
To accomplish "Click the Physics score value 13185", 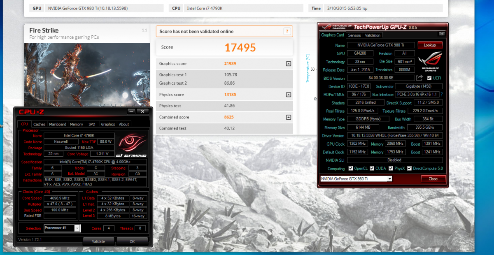I will tap(230, 95).
